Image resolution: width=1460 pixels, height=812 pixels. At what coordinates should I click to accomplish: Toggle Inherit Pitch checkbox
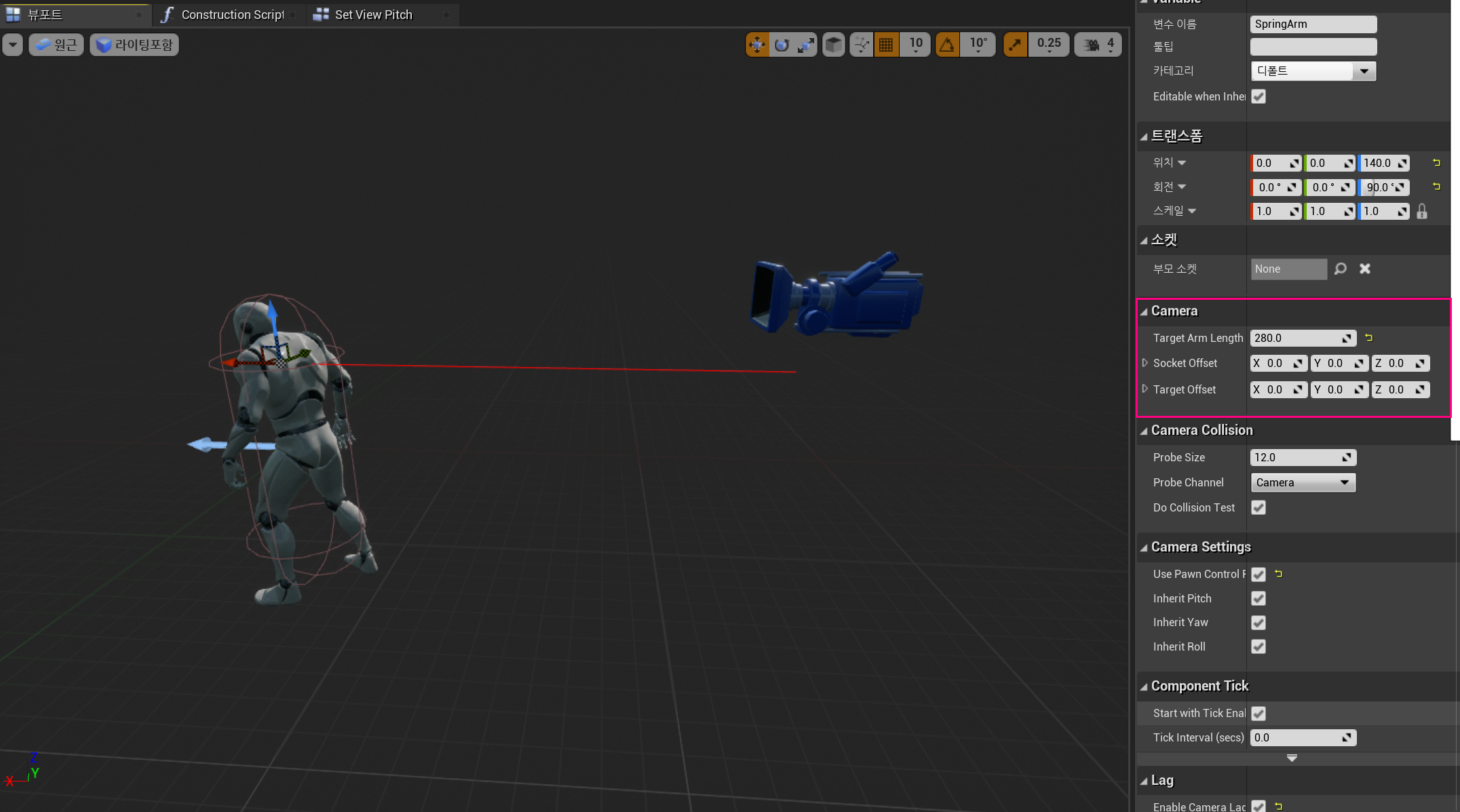(x=1259, y=598)
